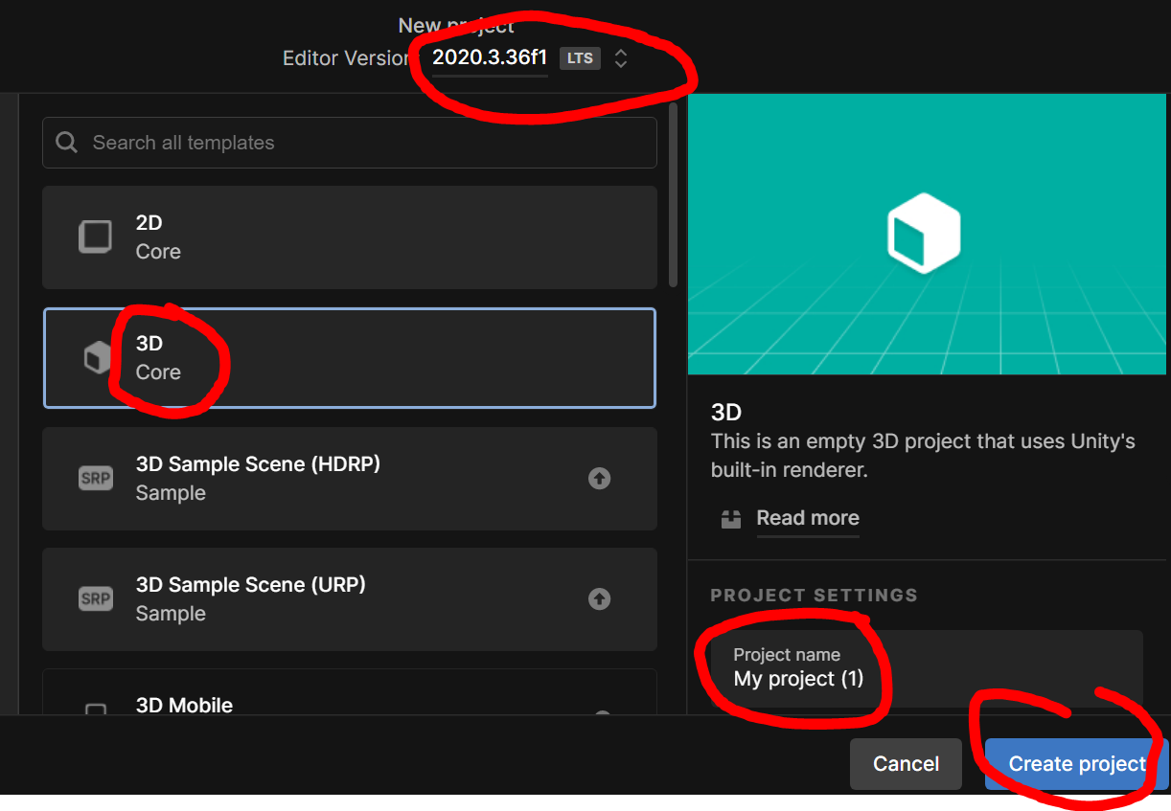Open the Read more link
This screenshot has width=1171, height=811.
(x=808, y=518)
